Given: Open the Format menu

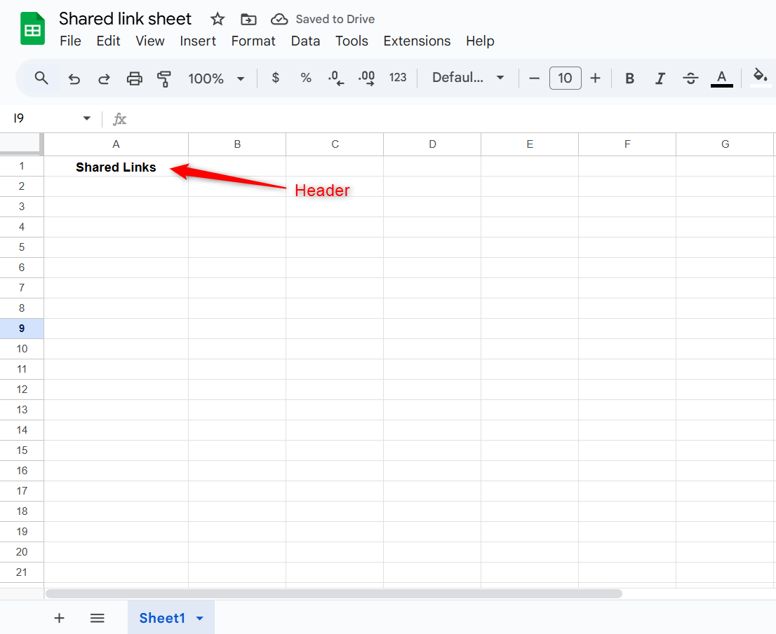Looking at the screenshot, I should (253, 41).
